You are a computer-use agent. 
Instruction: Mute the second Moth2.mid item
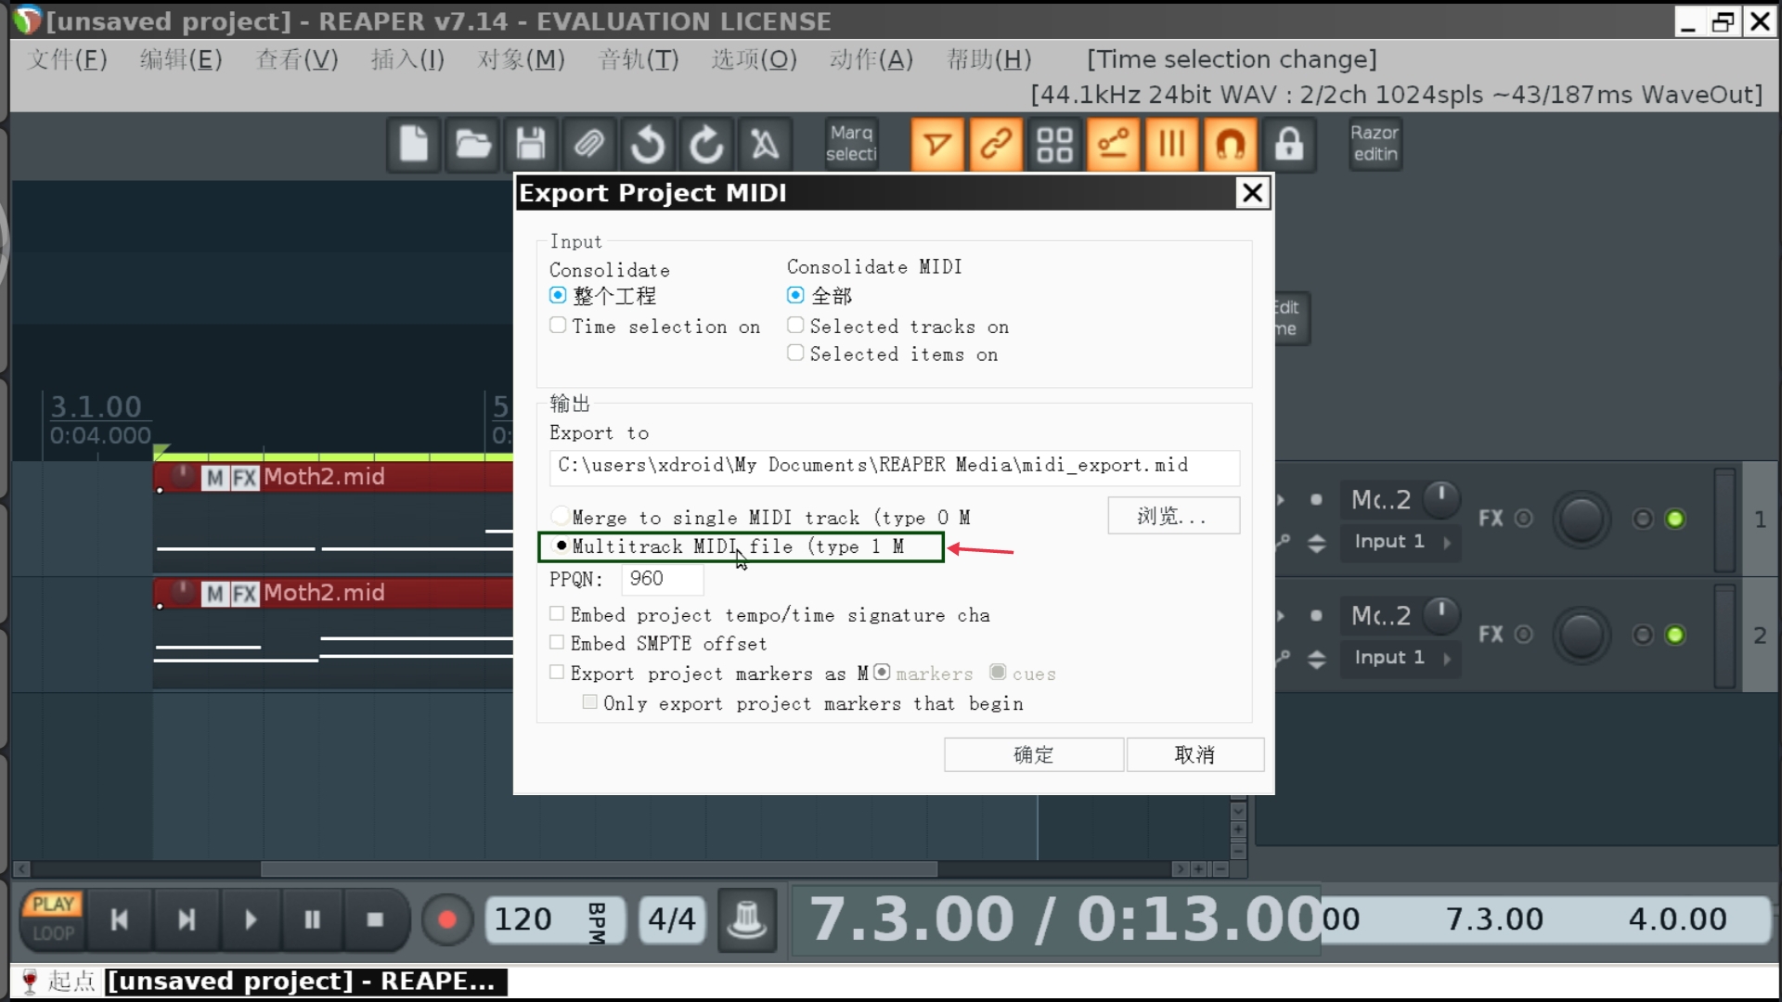(x=215, y=594)
